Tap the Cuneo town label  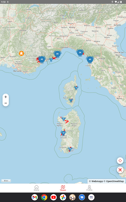tap(49, 46)
